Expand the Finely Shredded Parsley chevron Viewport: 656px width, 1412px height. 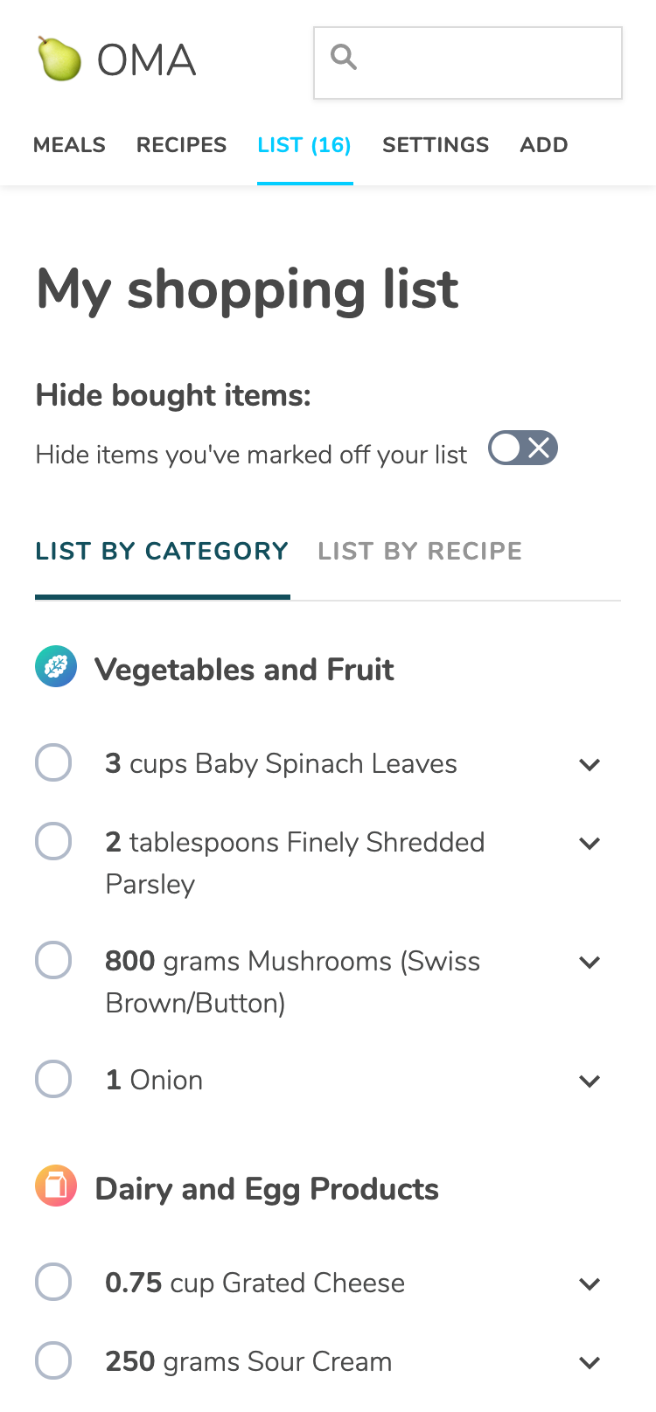coord(590,843)
